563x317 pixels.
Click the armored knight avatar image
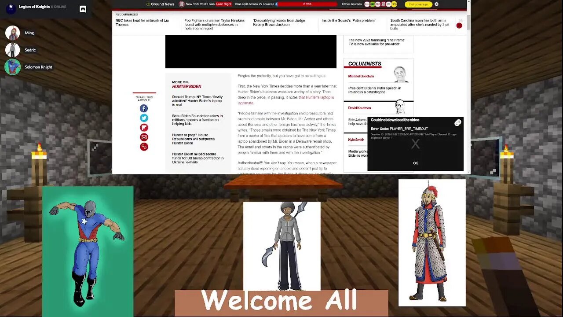432,243
